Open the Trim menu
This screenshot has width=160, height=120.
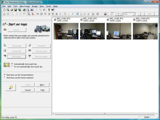click(15, 6)
